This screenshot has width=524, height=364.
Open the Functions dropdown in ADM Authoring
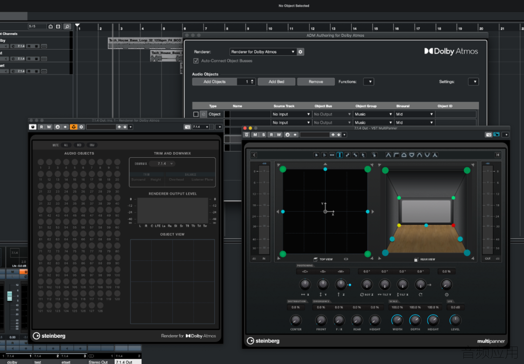point(369,82)
